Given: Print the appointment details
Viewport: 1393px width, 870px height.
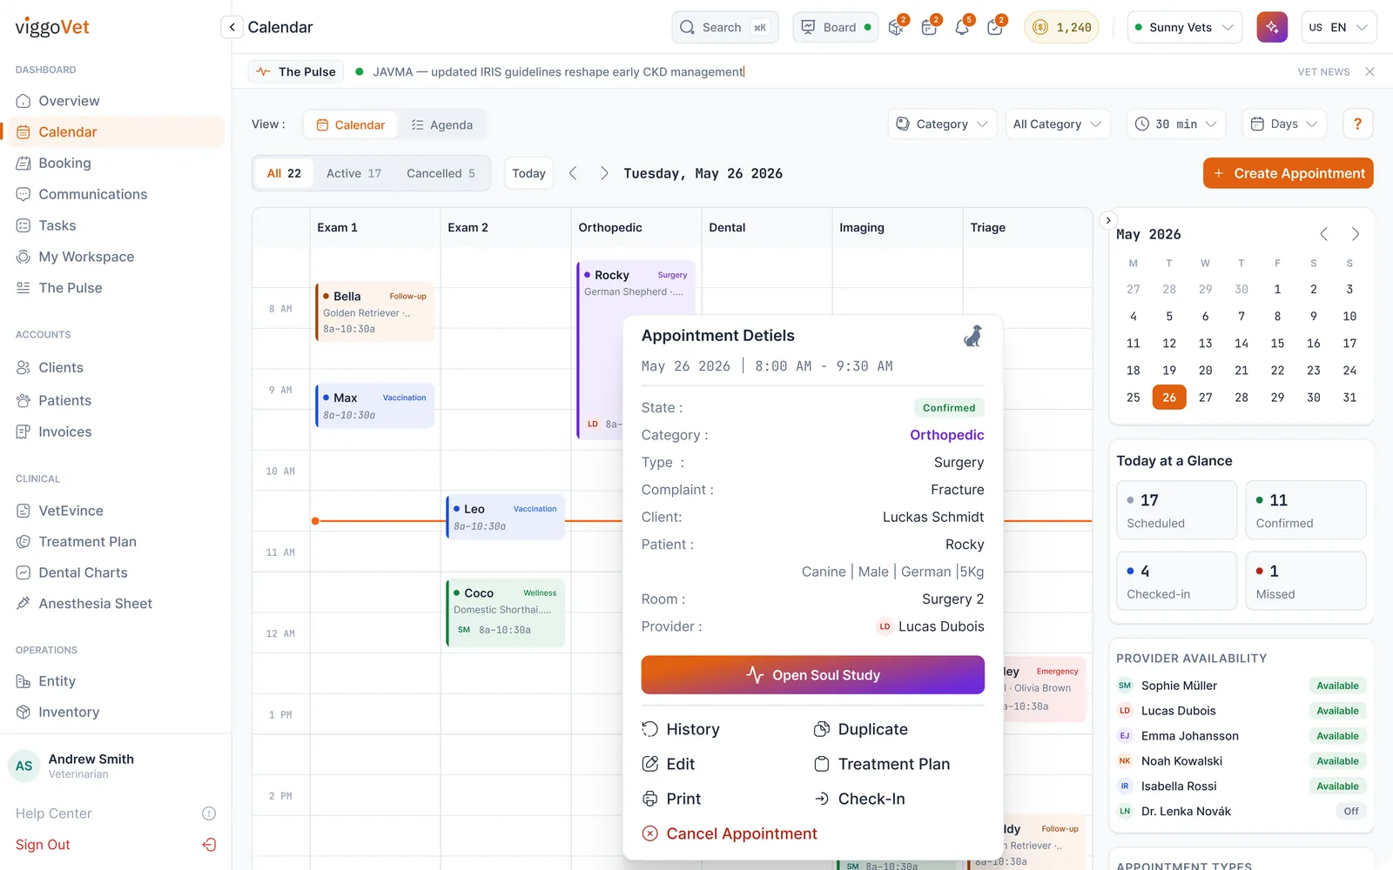Looking at the screenshot, I should click(x=671, y=799).
